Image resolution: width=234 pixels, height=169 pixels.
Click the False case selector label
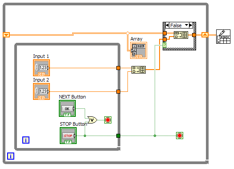(176, 25)
